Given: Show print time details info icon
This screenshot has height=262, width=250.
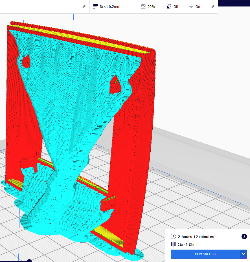Looking at the screenshot, I should click(244, 236).
